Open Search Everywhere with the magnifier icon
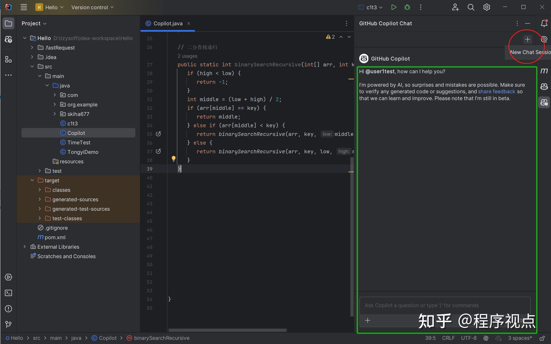This screenshot has width=551, height=344. click(x=471, y=7)
